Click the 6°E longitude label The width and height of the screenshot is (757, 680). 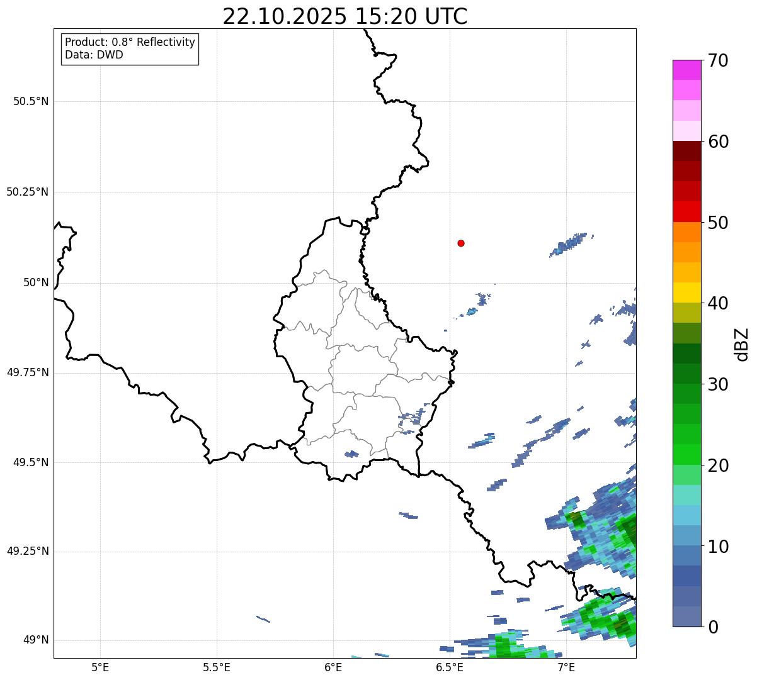coord(333,667)
